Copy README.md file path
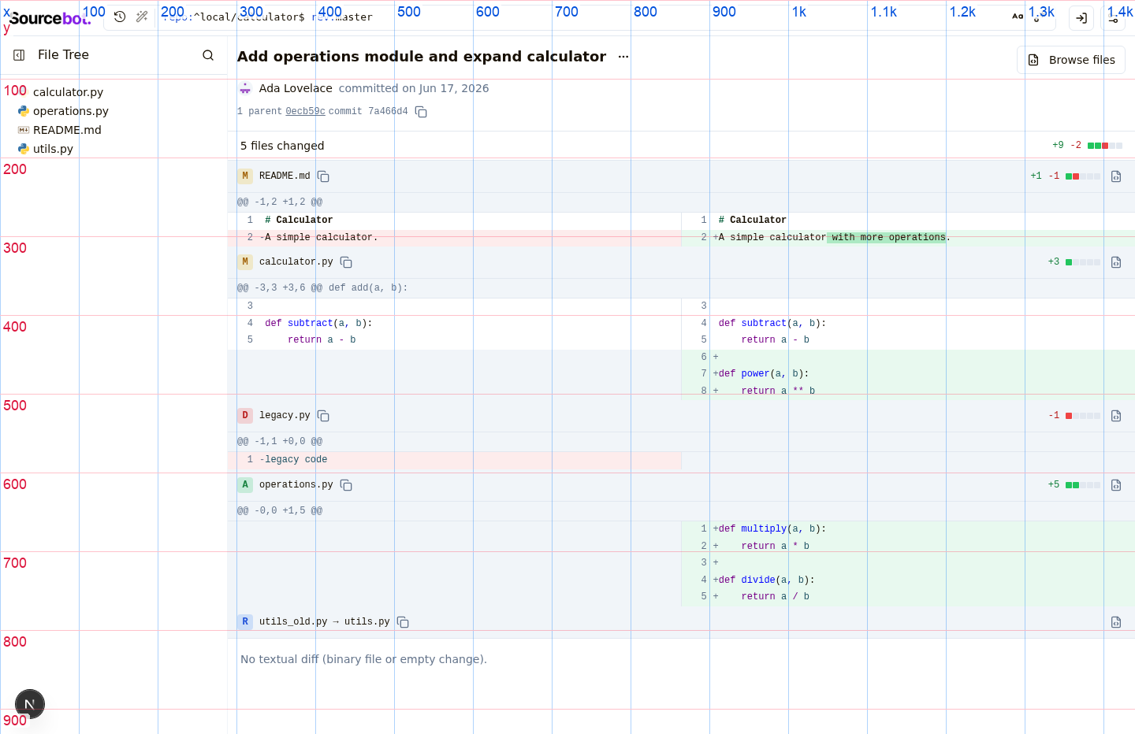Viewport: 1135px width, 734px height. pos(323,176)
